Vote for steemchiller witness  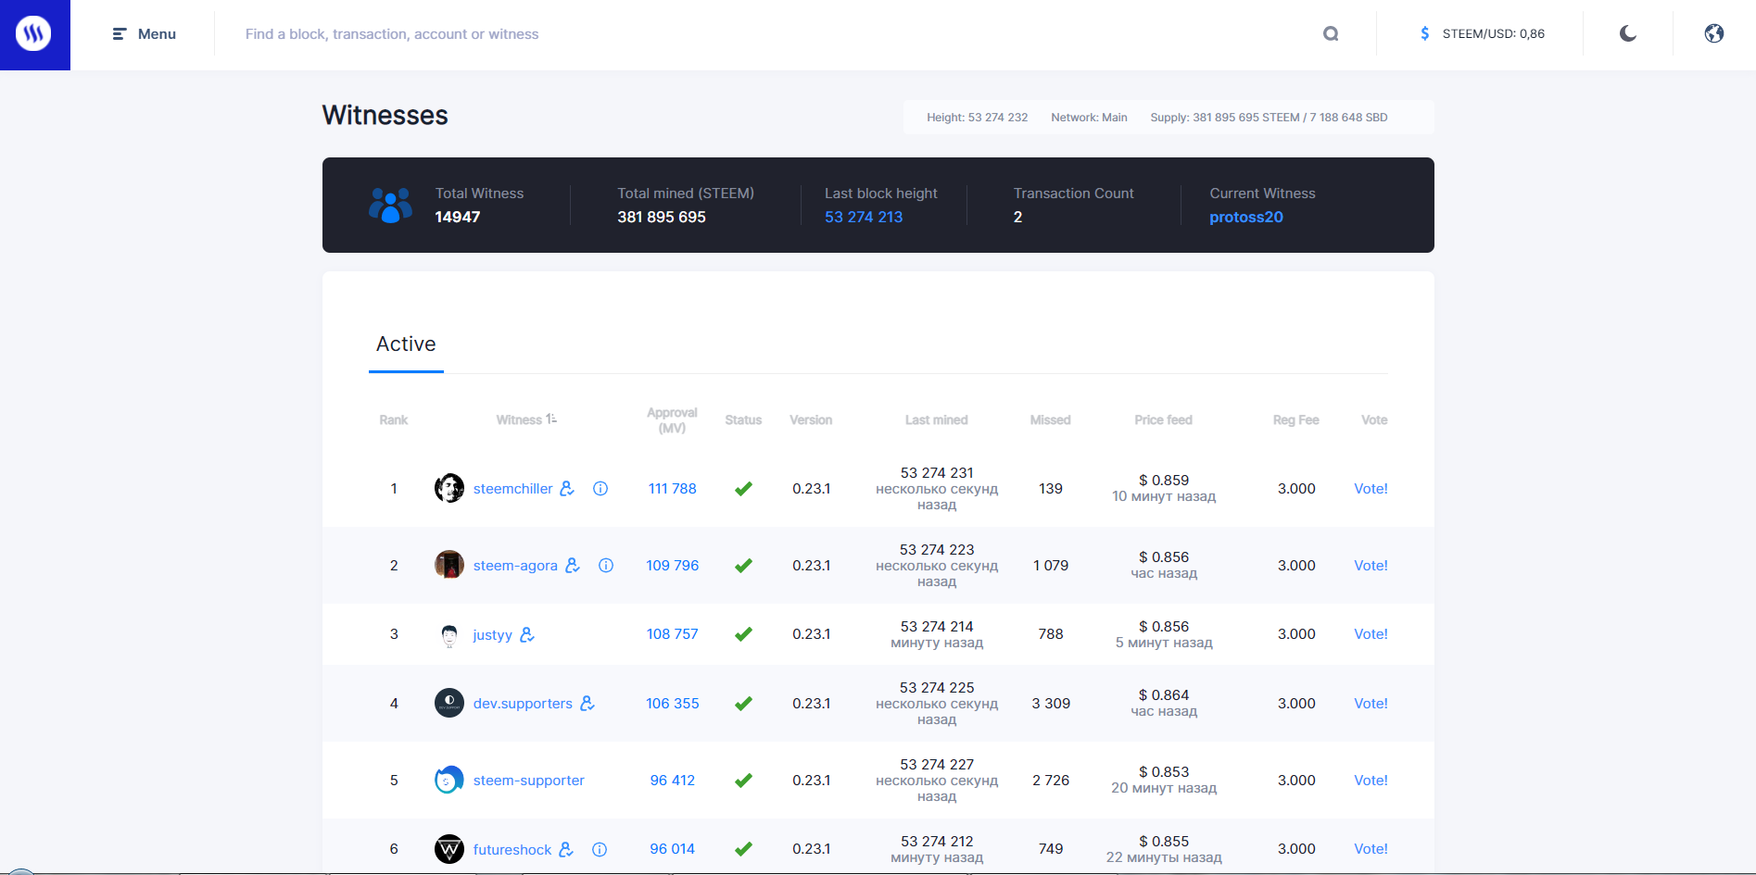click(x=1371, y=489)
